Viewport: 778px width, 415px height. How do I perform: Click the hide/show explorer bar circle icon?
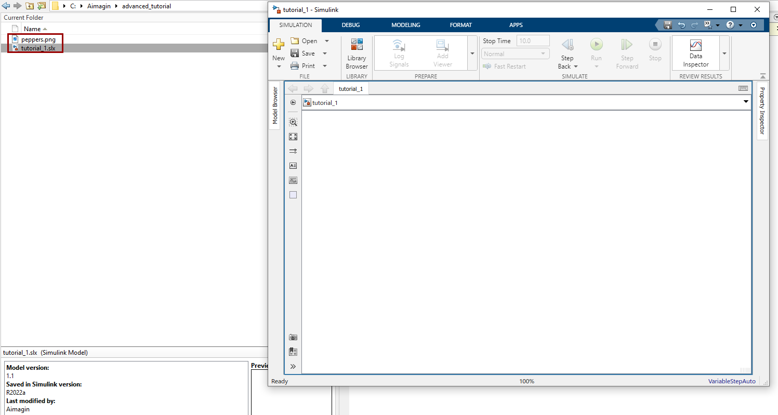click(x=293, y=102)
